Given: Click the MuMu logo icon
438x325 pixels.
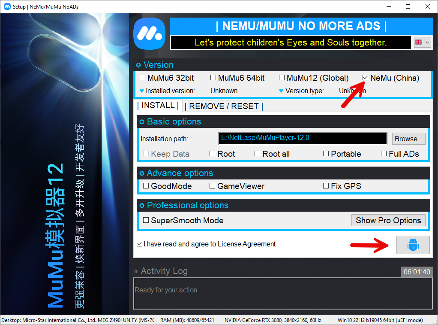Looking at the screenshot, I should [150, 34].
